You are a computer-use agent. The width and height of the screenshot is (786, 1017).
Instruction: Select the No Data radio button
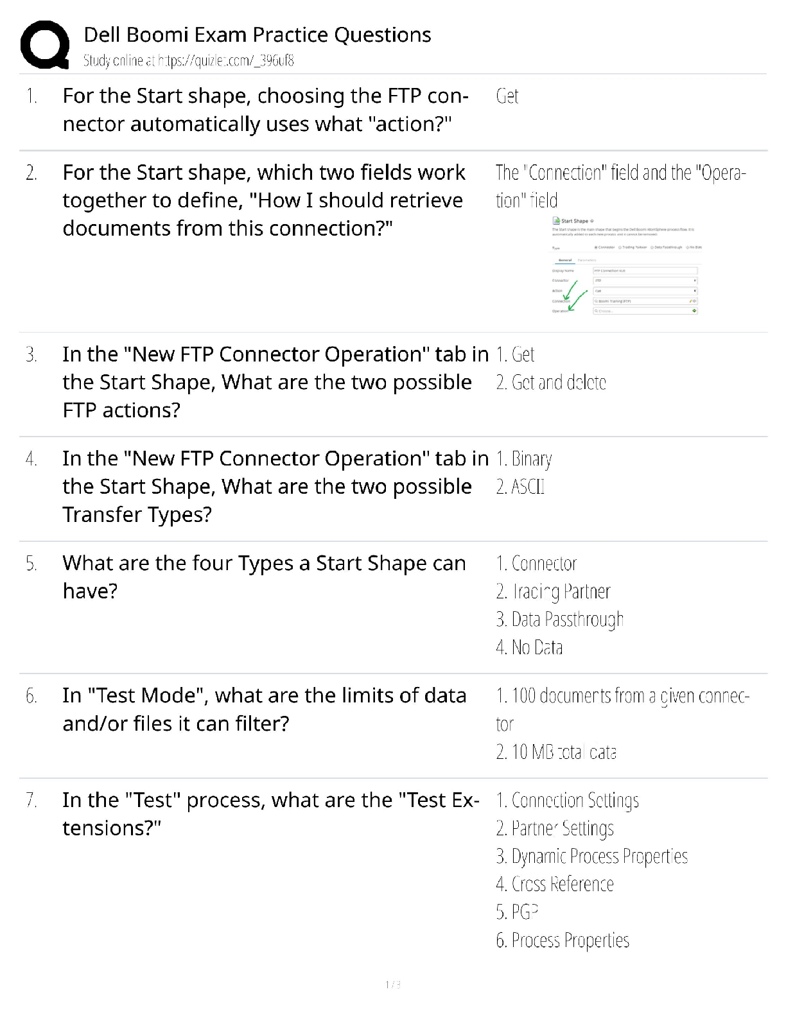tap(687, 247)
